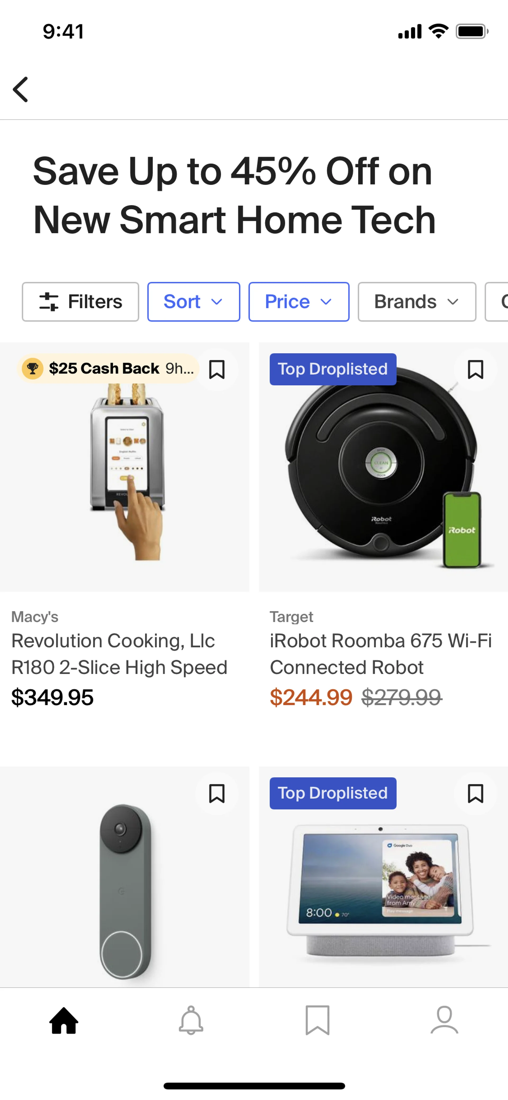Tap the cash back trophy icon
Screen dimensions: 508x1100
(33, 368)
